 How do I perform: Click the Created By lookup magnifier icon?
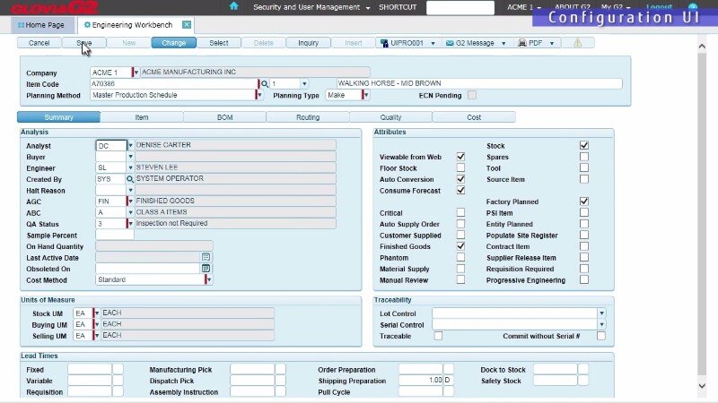130,179
